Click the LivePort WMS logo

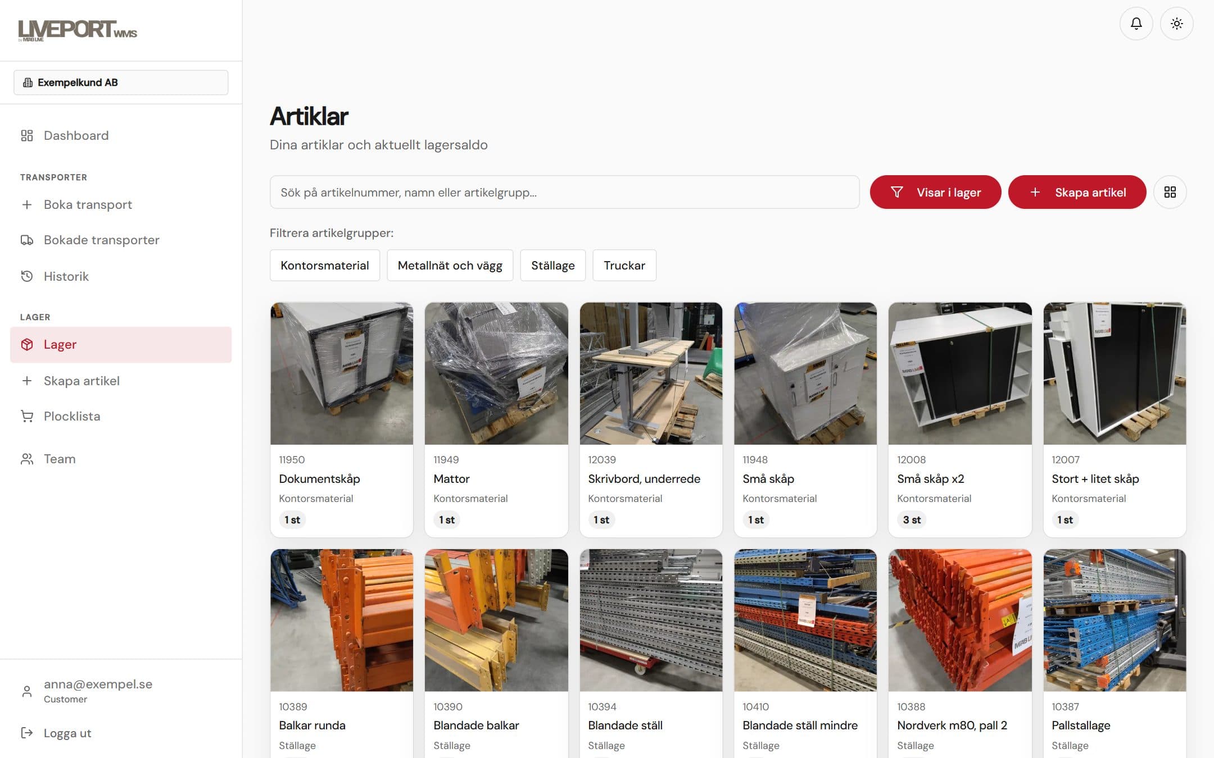tap(78, 30)
